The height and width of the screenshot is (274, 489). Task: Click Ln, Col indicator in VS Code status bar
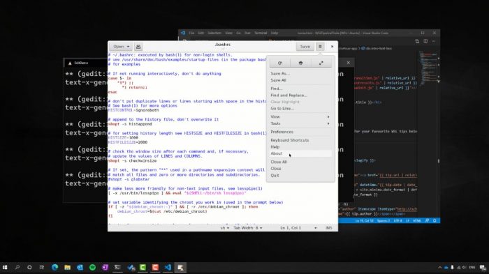[364, 221]
